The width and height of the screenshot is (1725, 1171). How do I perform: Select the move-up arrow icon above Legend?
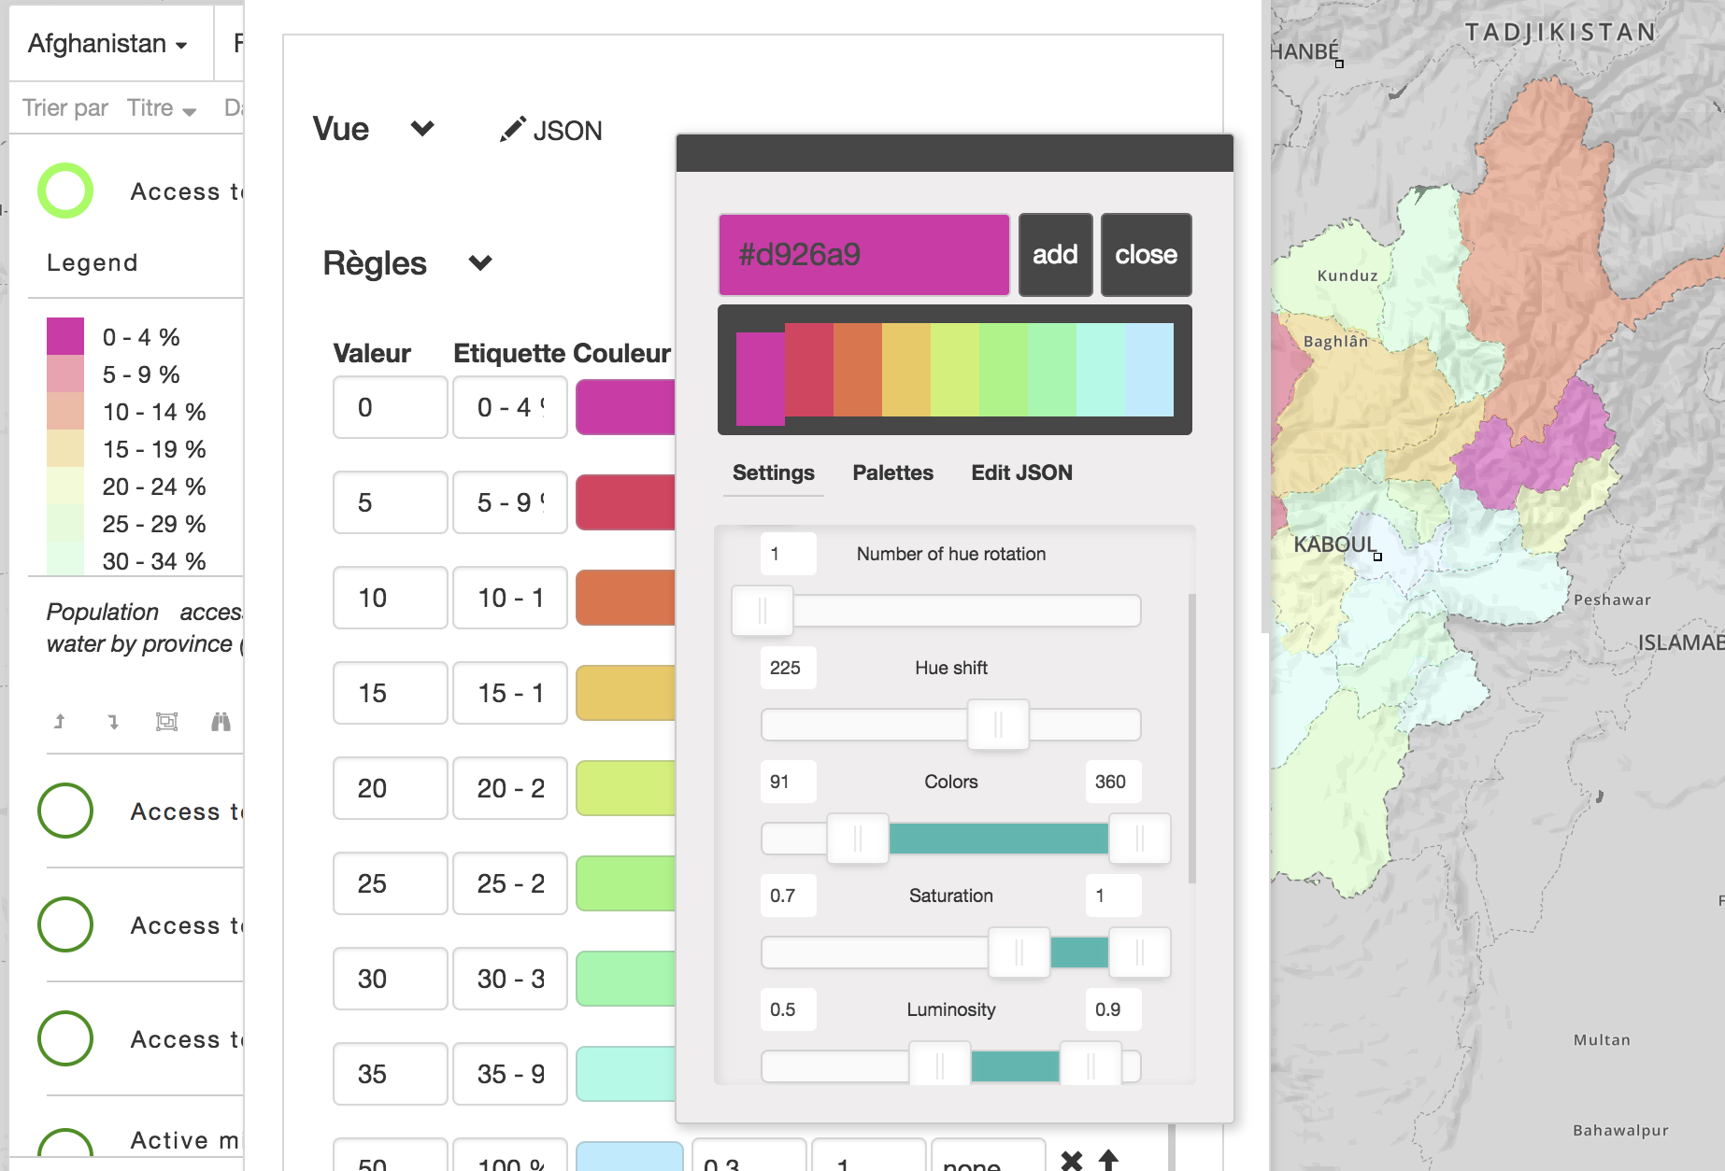58,721
